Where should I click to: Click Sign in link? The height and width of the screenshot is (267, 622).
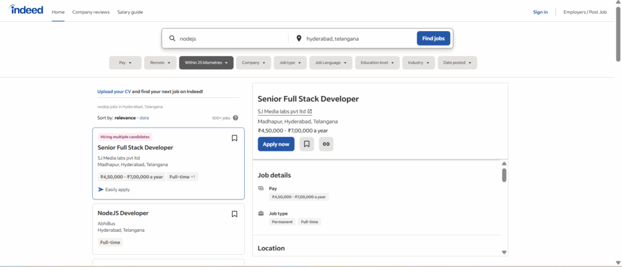pos(540,12)
